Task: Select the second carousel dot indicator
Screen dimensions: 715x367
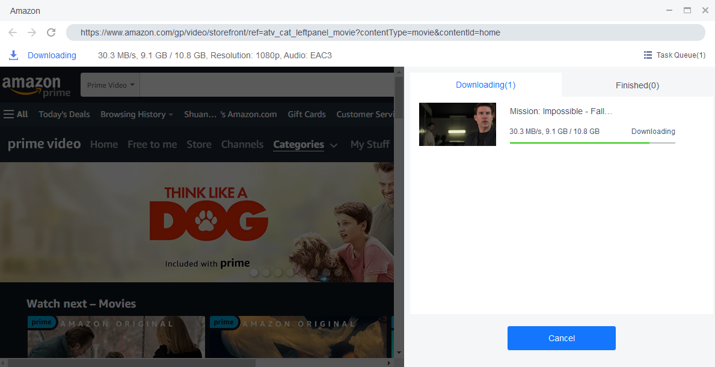Action: pos(266,272)
